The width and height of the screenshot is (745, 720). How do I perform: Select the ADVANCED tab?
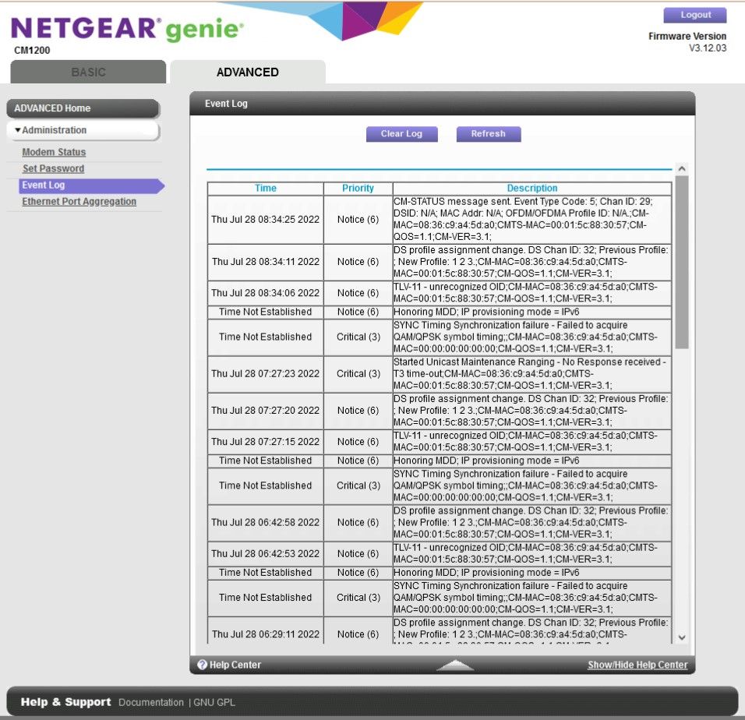click(x=247, y=72)
